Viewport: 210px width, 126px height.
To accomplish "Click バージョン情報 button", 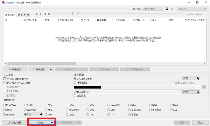I will click(x=15, y=122).
